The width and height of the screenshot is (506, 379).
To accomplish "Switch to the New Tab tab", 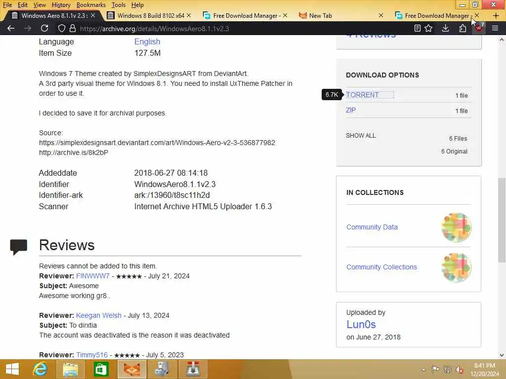I will 341,15.
